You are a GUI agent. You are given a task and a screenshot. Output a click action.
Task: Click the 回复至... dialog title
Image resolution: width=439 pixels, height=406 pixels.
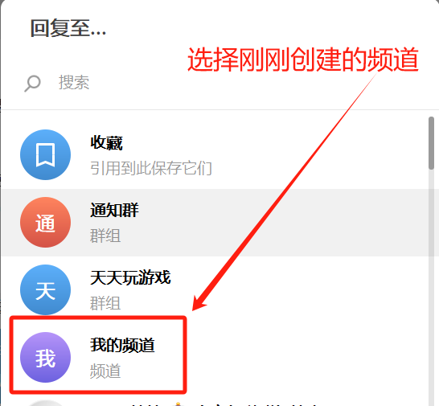(x=68, y=28)
